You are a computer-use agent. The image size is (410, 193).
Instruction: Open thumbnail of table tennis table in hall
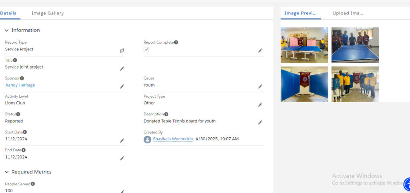point(304,45)
